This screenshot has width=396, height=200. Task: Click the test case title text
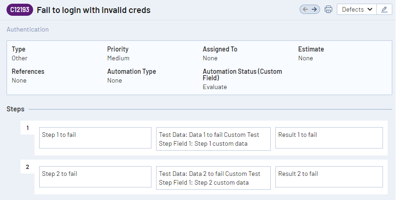coord(94,10)
